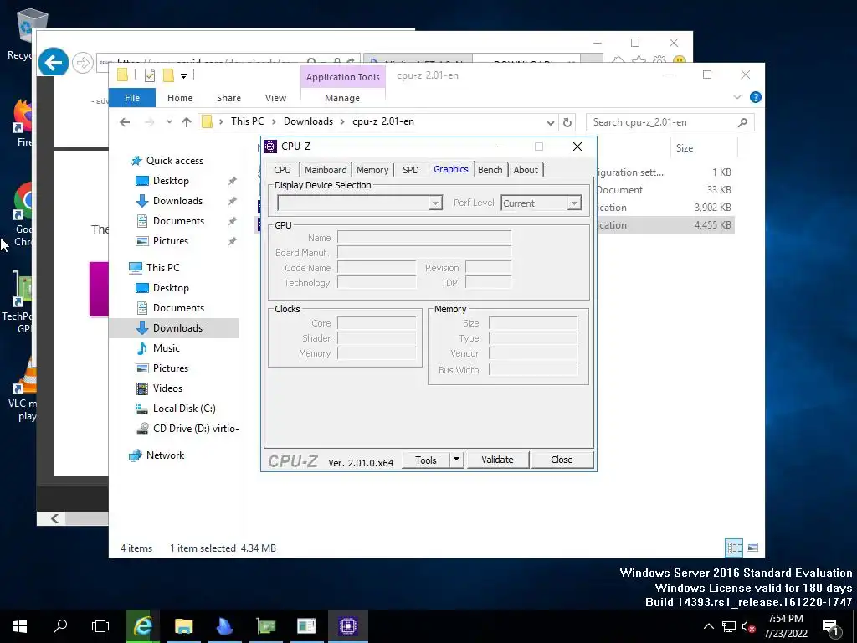Click the GPU-Z taskbar icon
The image size is (857, 643).
click(265, 626)
